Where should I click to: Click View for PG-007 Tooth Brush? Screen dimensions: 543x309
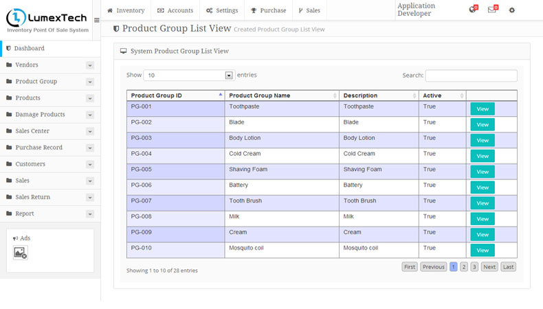[482, 203]
